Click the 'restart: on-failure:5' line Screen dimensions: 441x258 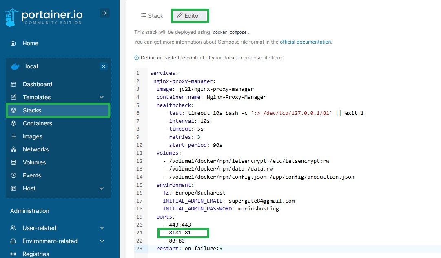189,249
